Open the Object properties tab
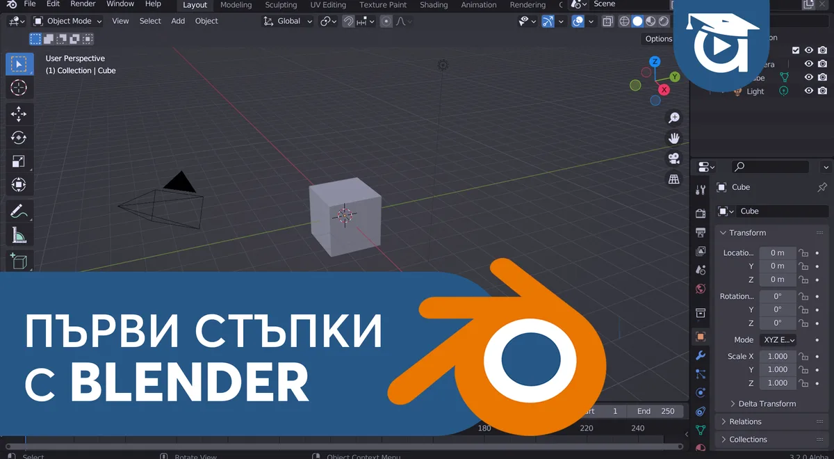834x459 pixels. [x=701, y=337]
